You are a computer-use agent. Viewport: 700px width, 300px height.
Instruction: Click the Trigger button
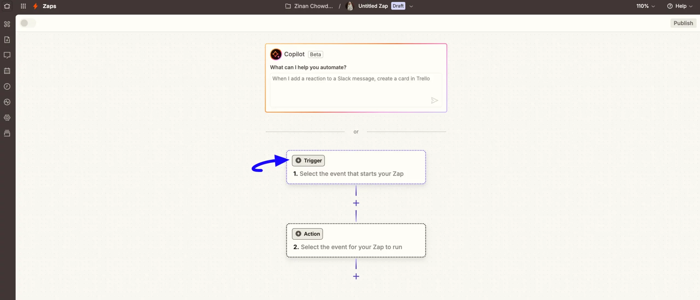coord(308,160)
